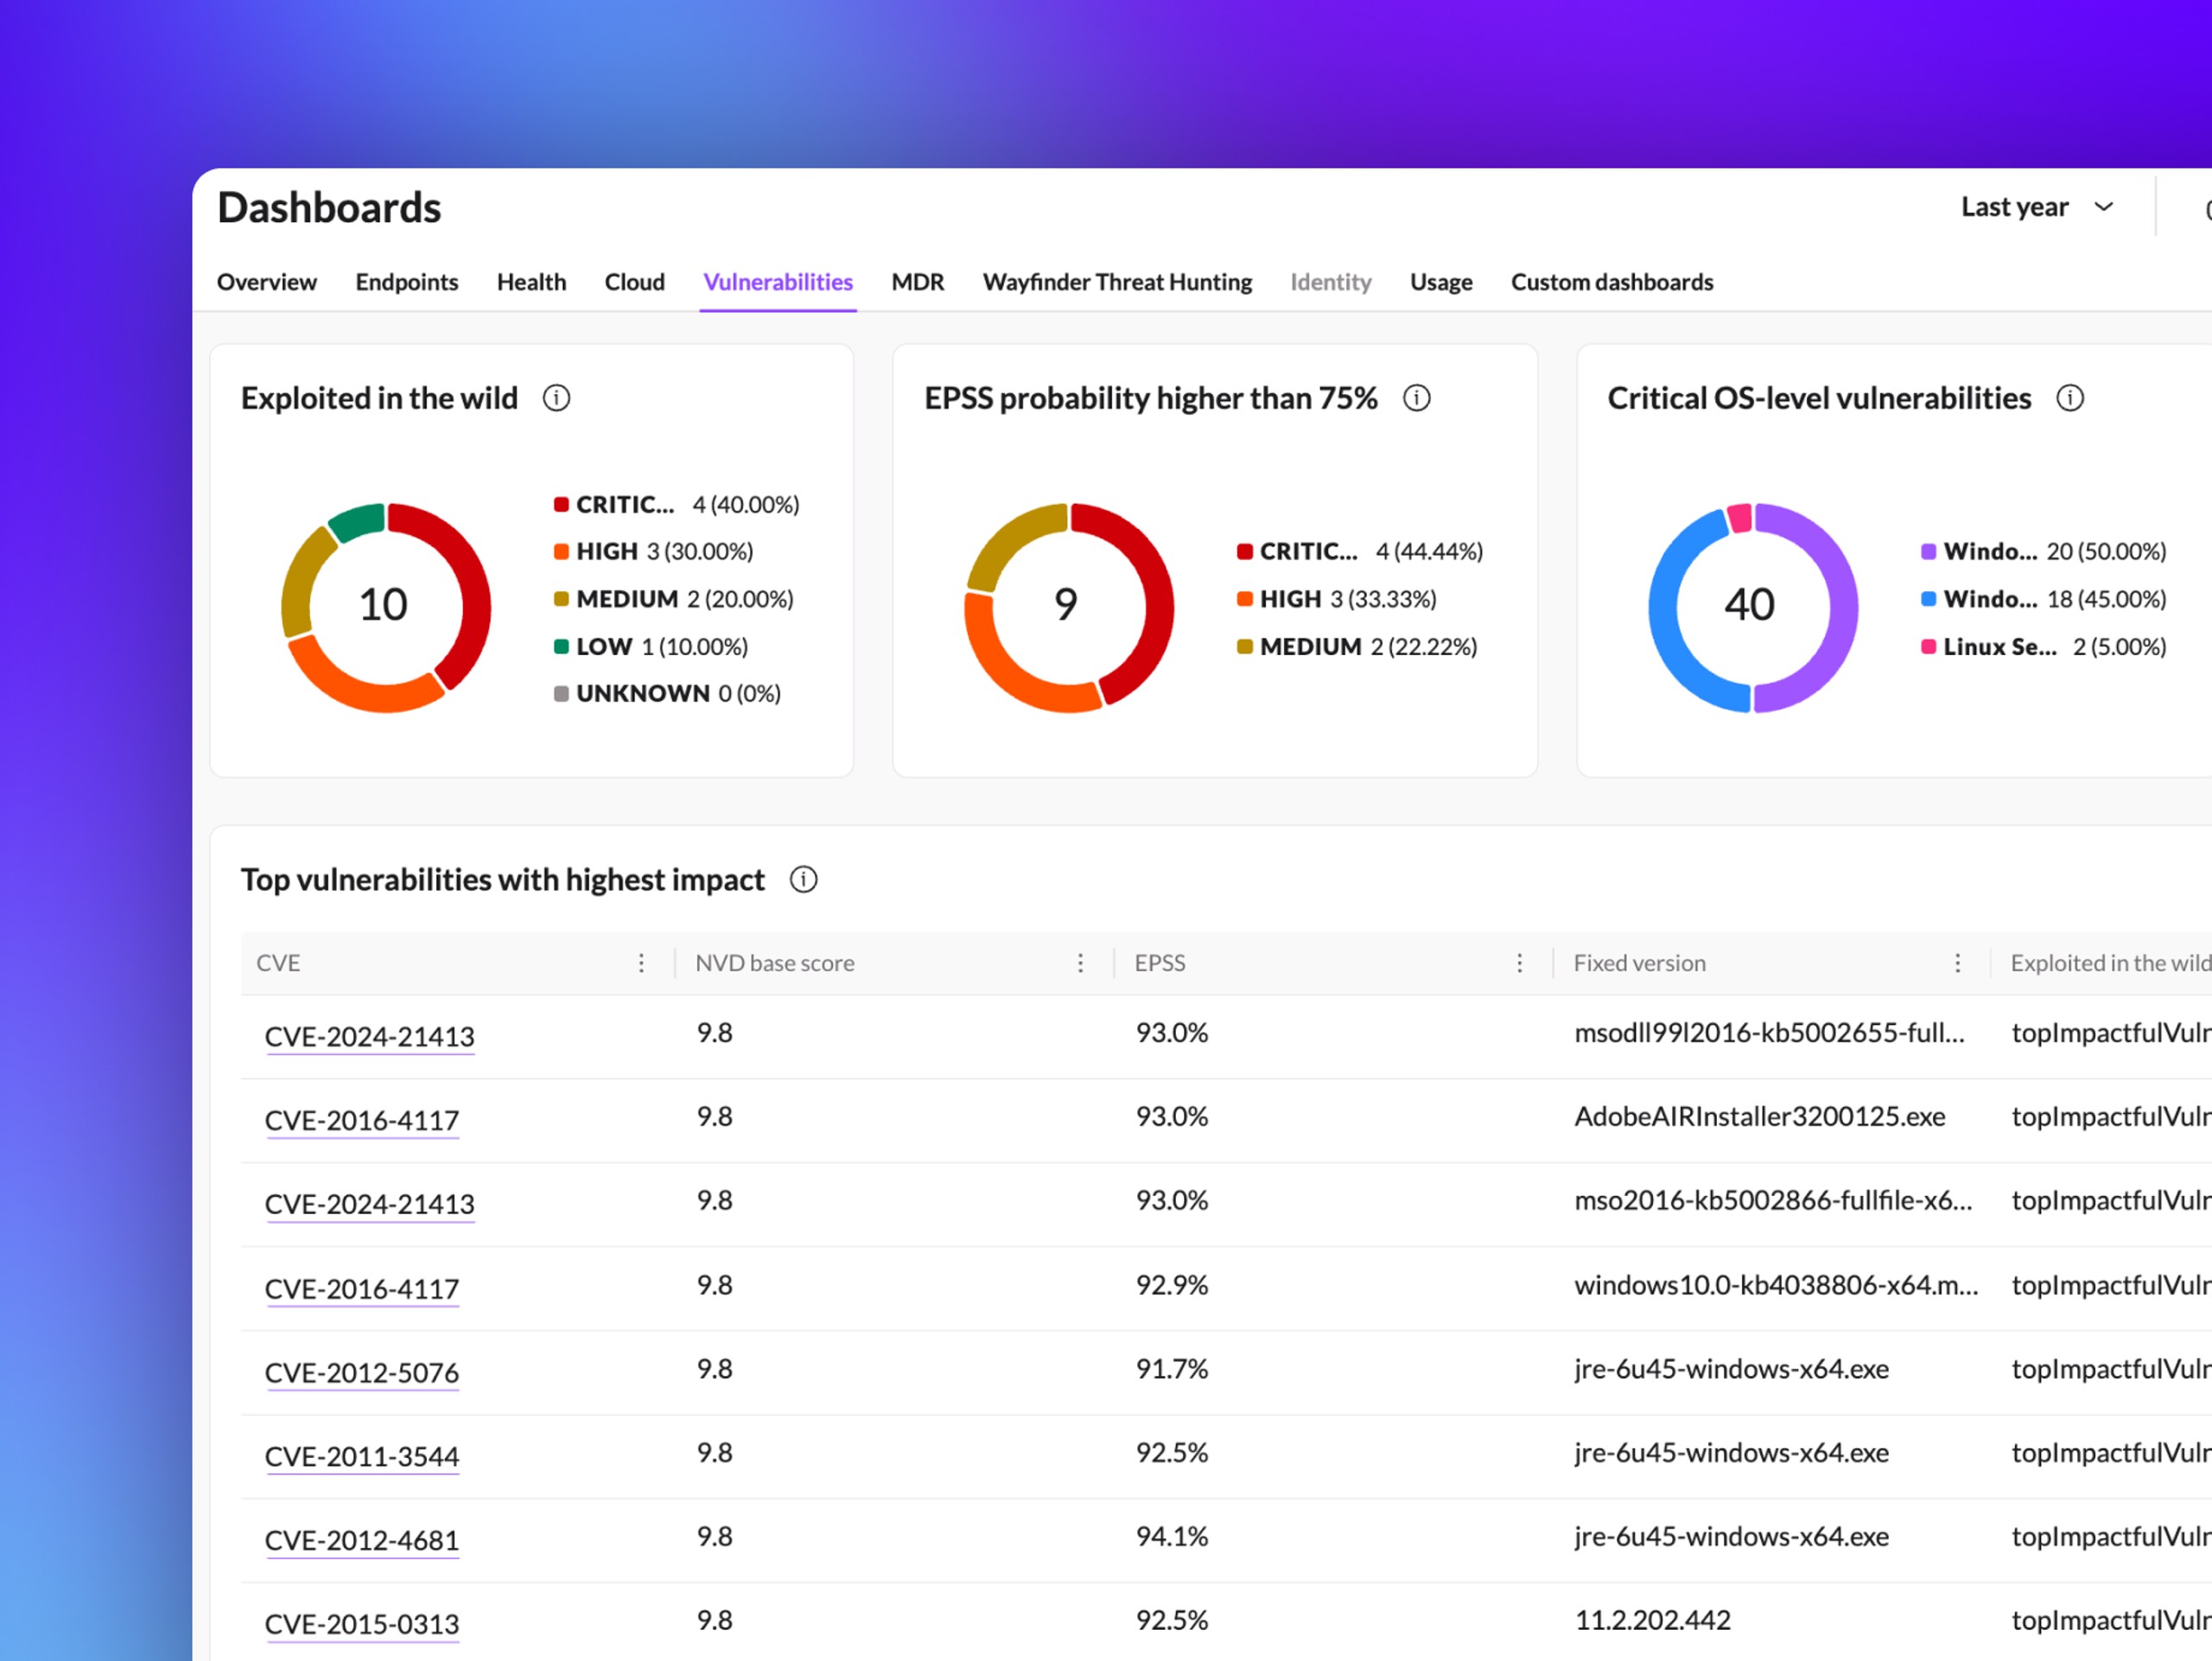Click the Dashboards page title
2212x1661 pixels.
pyautogui.click(x=329, y=208)
